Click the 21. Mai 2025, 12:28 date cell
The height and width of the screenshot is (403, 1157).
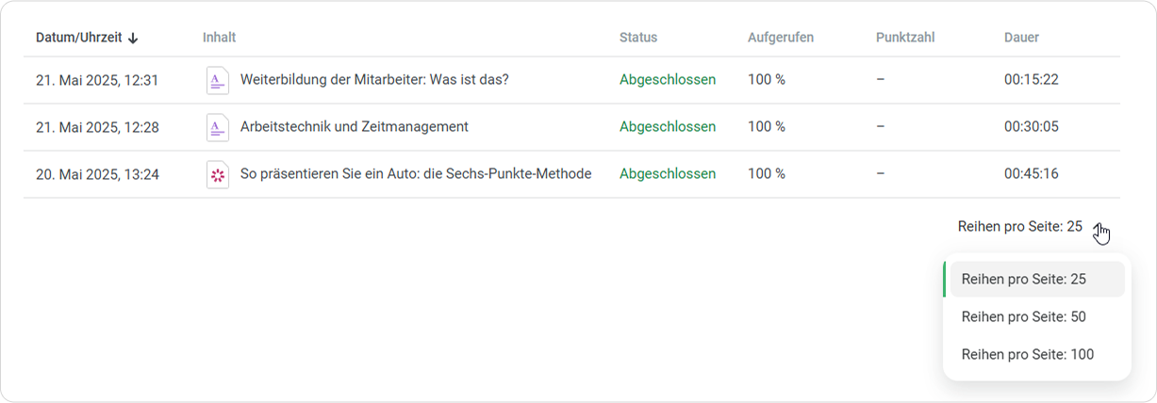tap(97, 127)
